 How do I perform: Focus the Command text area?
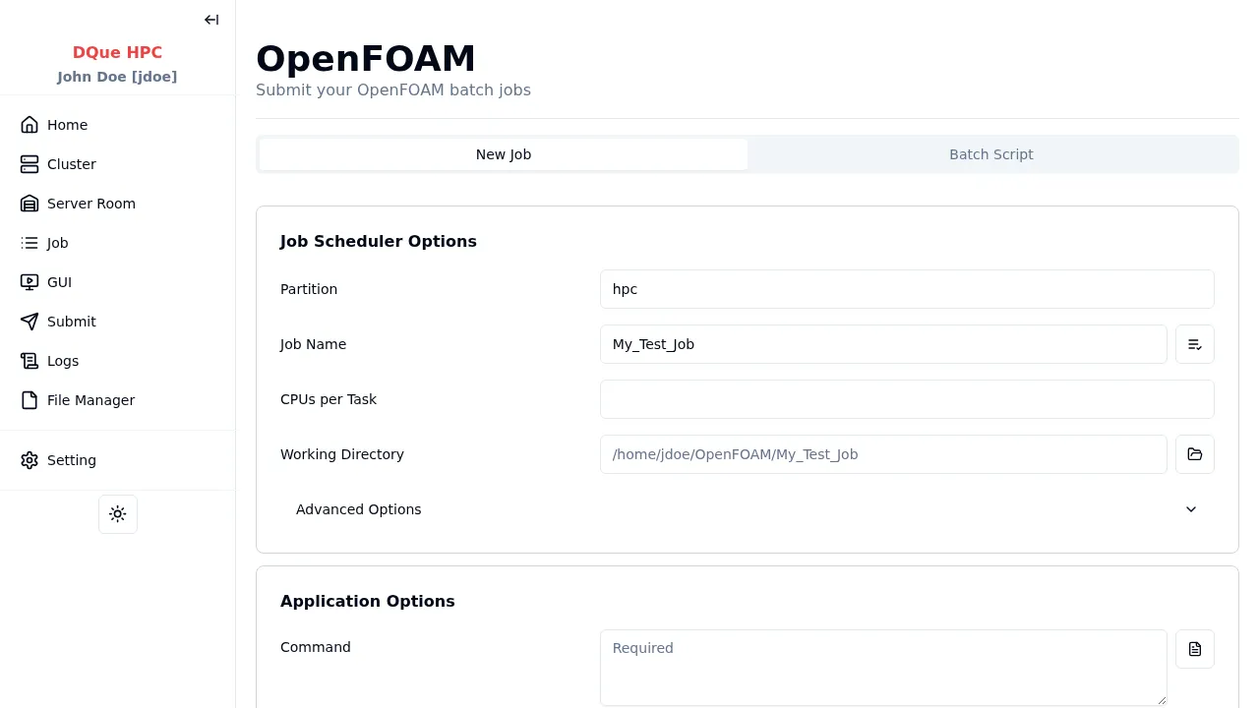coord(882,668)
